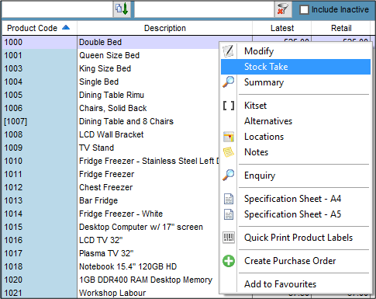Select the Dining Table Rimu row
This screenshot has width=376, height=299.
coord(110,95)
